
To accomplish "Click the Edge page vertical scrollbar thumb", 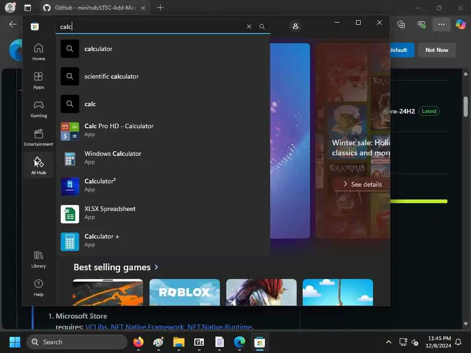I will [465, 107].
